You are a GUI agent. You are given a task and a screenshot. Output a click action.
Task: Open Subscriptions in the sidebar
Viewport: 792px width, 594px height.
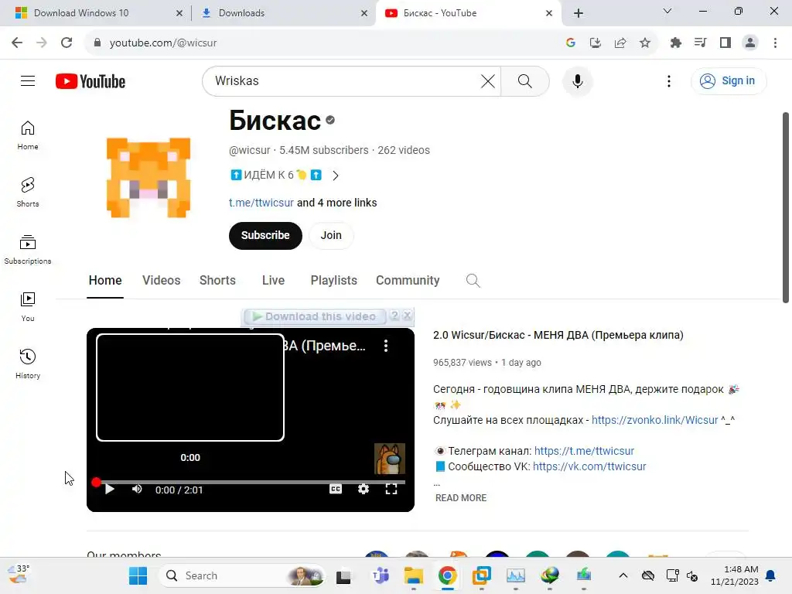coord(28,250)
